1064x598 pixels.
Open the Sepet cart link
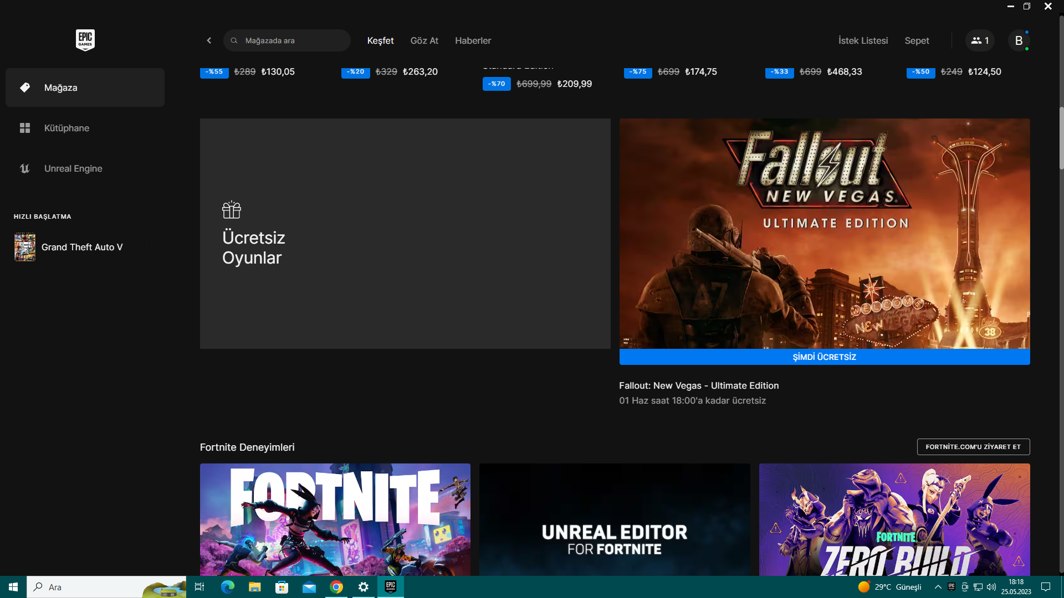point(917,40)
